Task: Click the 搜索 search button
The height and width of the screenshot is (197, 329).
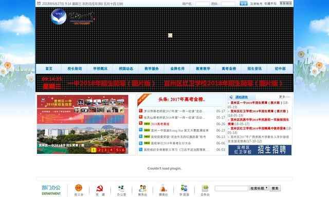Action: pyautogui.click(x=275, y=188)
